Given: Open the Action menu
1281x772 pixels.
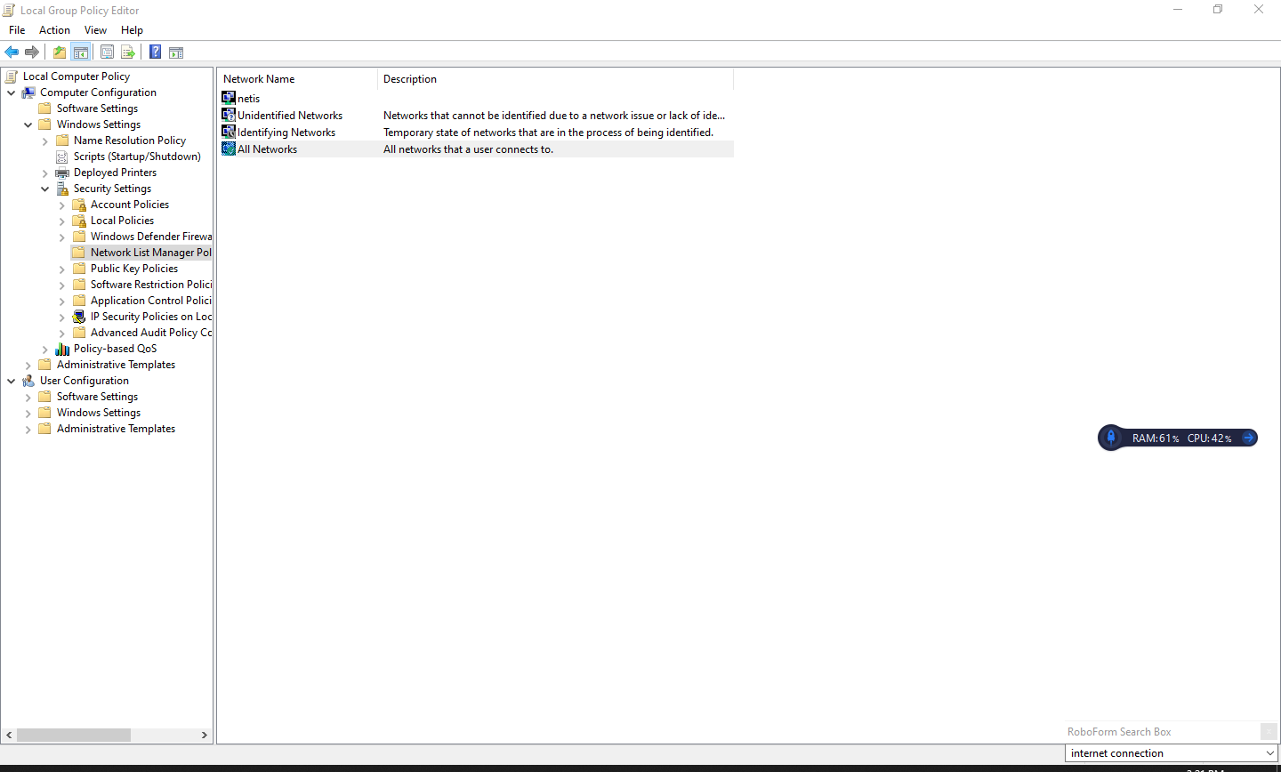Looking at the screenshot, I should (54, 30).
